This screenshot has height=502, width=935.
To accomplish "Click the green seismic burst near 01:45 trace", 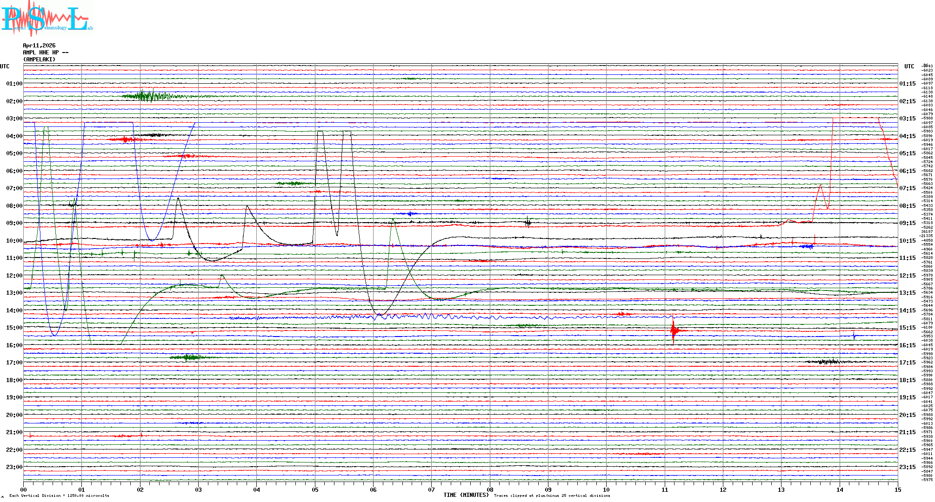I will coord(148,96).
